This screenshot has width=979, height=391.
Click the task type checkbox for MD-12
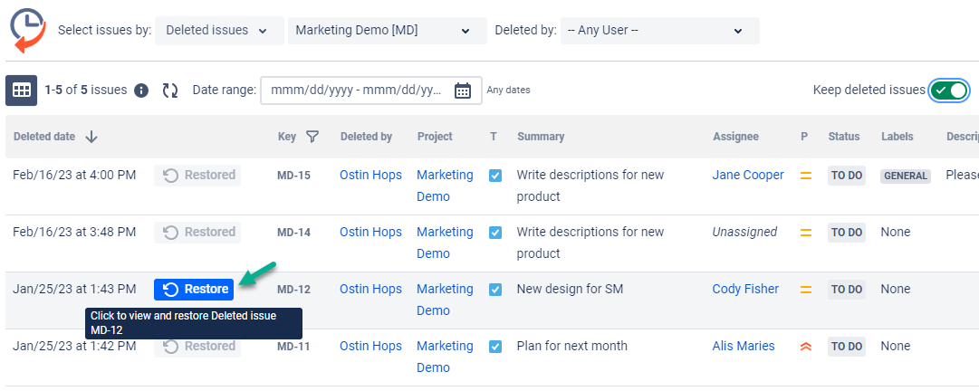tap(494, 290)
